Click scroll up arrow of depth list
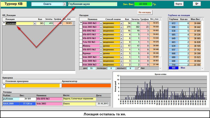This screenshot has height=118, width=210. pos(202,19)
